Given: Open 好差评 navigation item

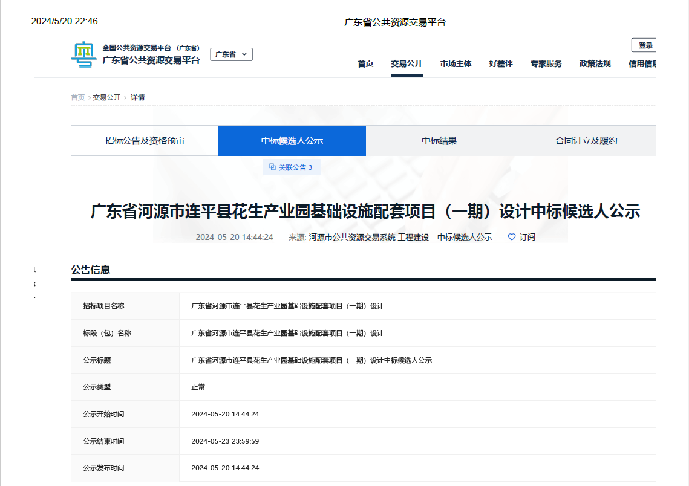Looking at the screenshot, I should point(501,64).
